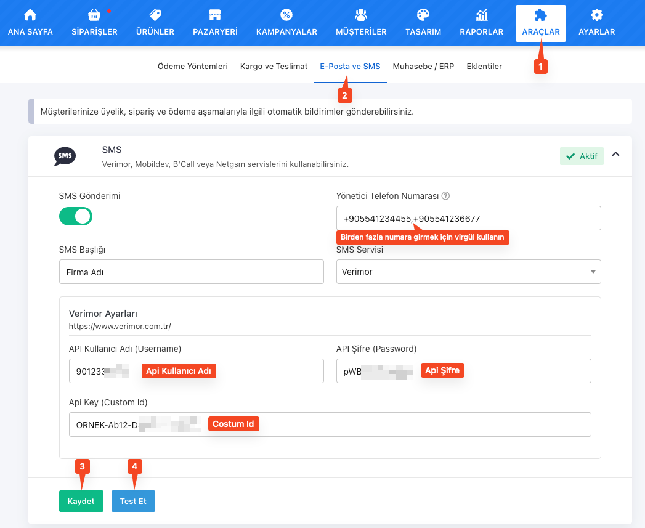
Task: Open Ayarlar gear icon
Action: 596,15
